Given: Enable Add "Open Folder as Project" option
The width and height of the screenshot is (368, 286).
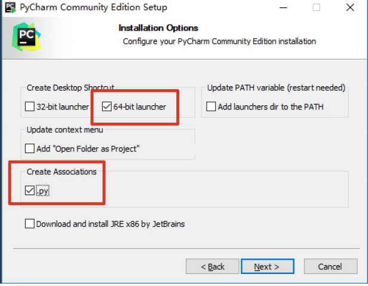Looking at the screenshot, I should [30, 149].
